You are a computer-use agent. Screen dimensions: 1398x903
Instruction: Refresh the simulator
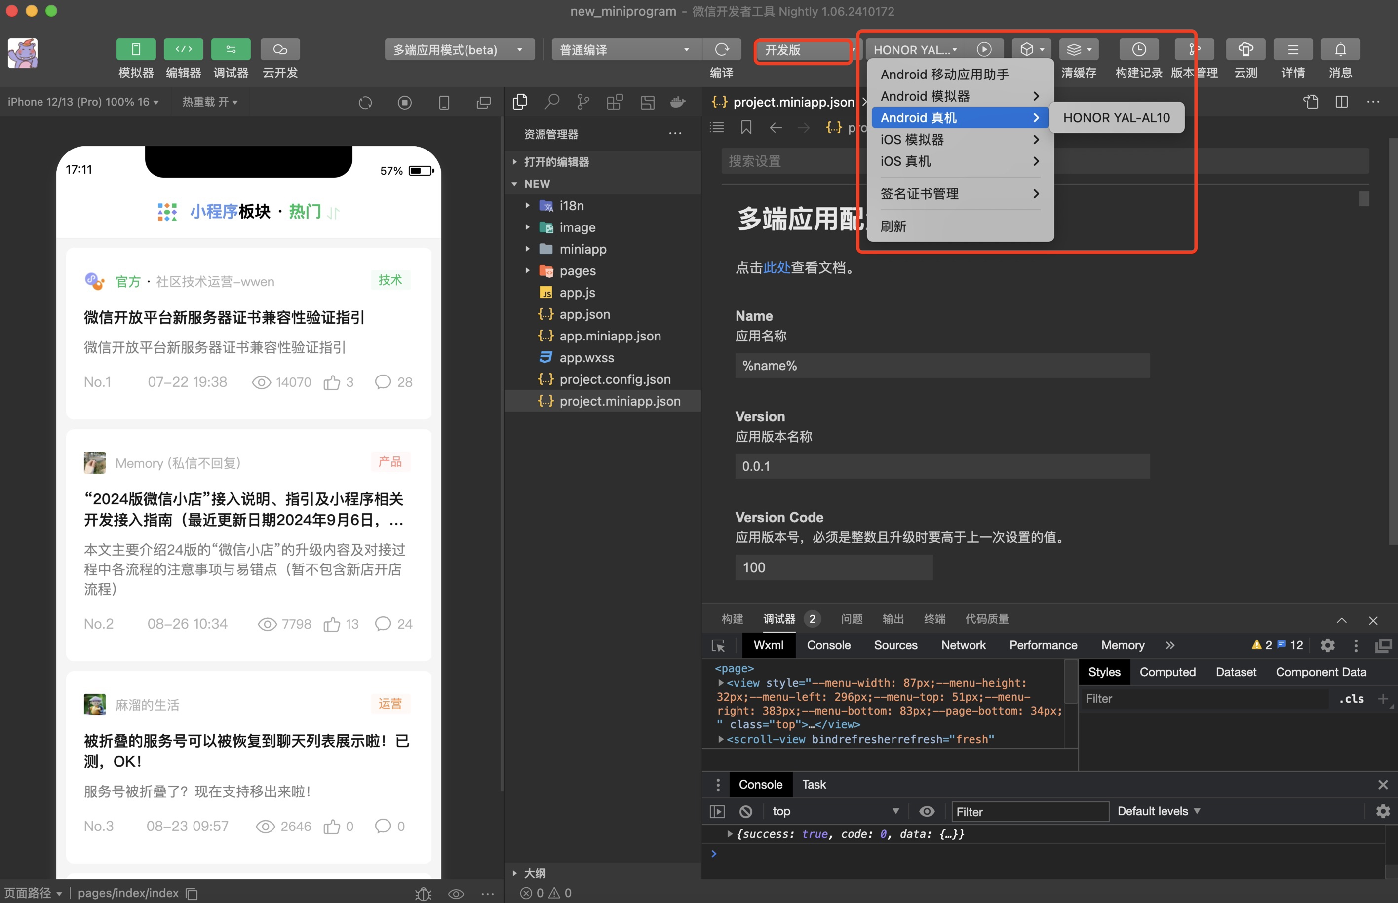[x=365, y=103]
